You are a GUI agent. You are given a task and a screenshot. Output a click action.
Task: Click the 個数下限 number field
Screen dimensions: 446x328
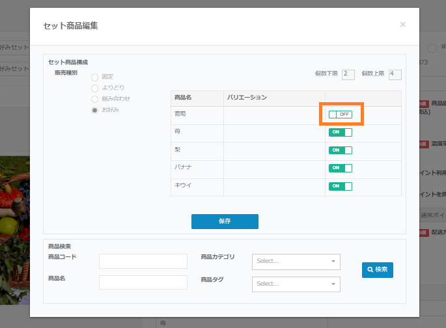[x=348, y=74]
